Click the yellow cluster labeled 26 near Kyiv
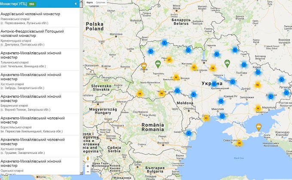This screenshot has width=292, height=180. pos(213,68)
